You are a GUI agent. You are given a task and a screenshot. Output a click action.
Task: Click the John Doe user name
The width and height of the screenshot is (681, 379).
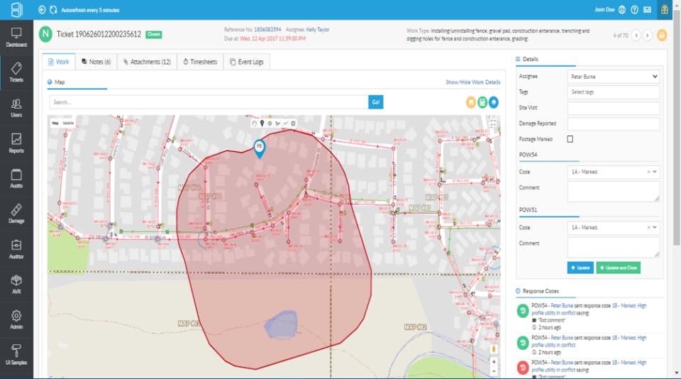pos(604,9)
